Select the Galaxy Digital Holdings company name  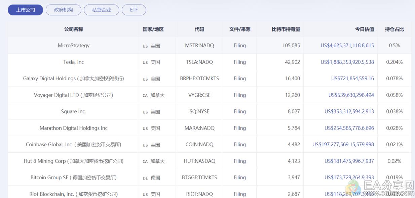(x=74, y=79)
